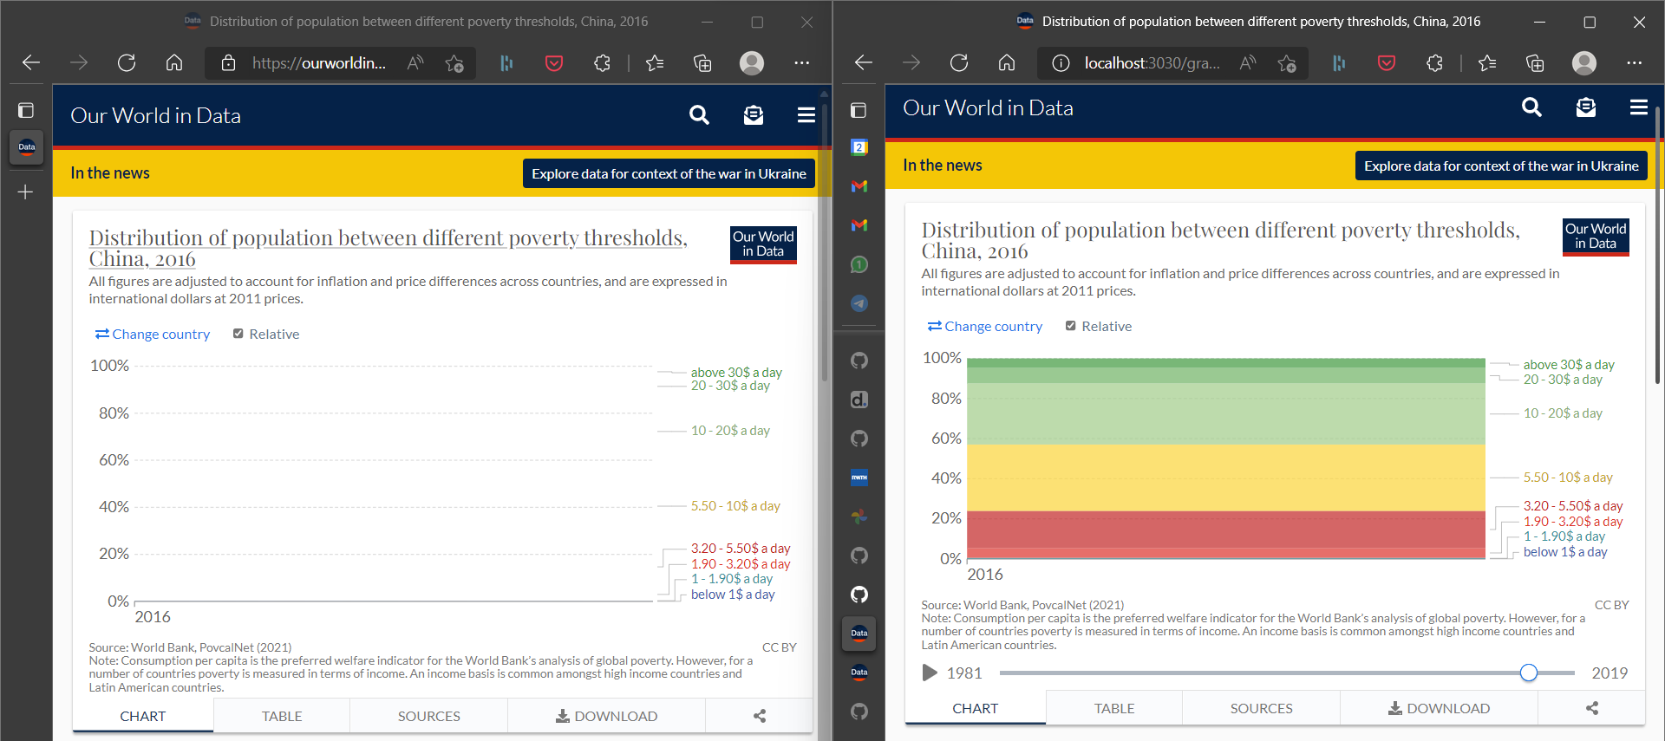Toggle the vertical tabs pane in the left browser
This screenshot has width=1665, height=741.
(x=26, y=110)
